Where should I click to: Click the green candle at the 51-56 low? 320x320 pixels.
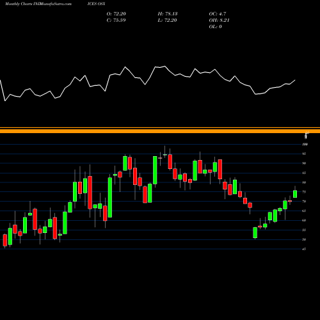255,232
